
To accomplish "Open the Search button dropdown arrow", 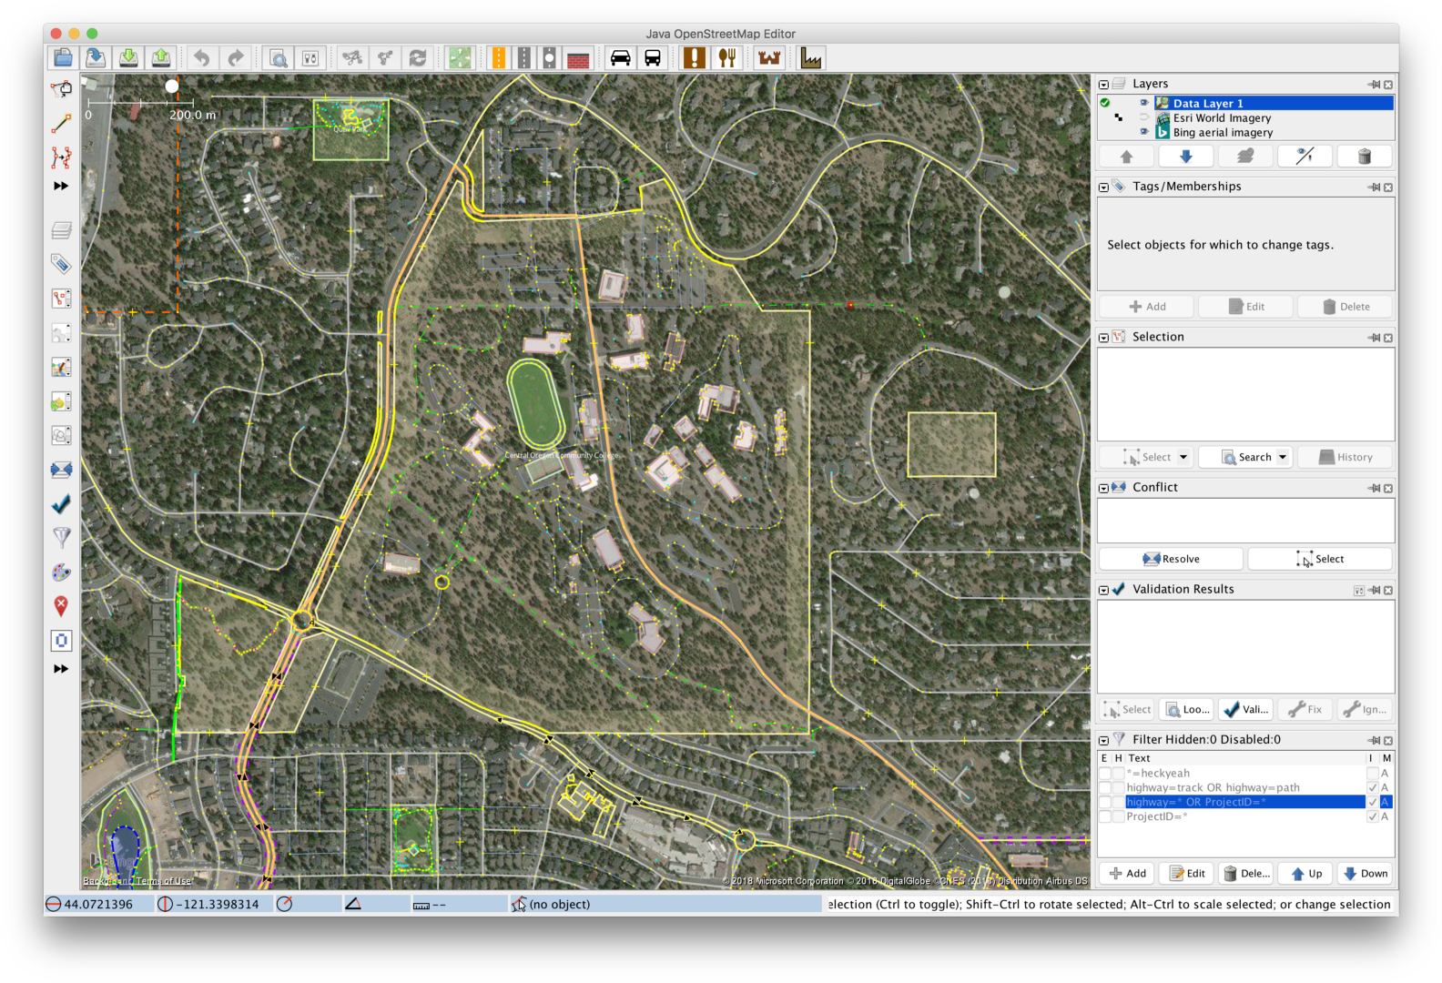I will 1283,457.
